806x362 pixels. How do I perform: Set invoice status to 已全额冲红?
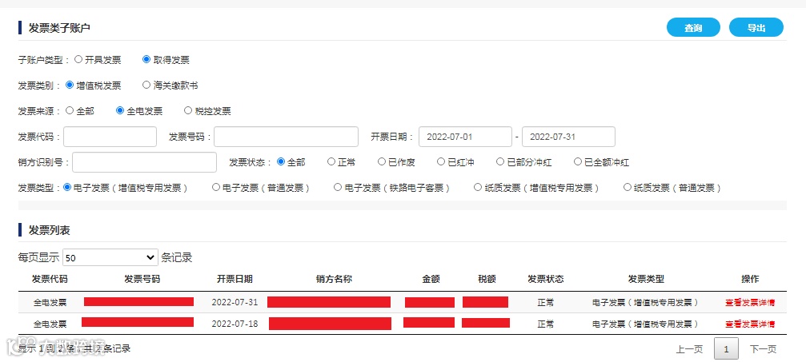coord(578,161)
